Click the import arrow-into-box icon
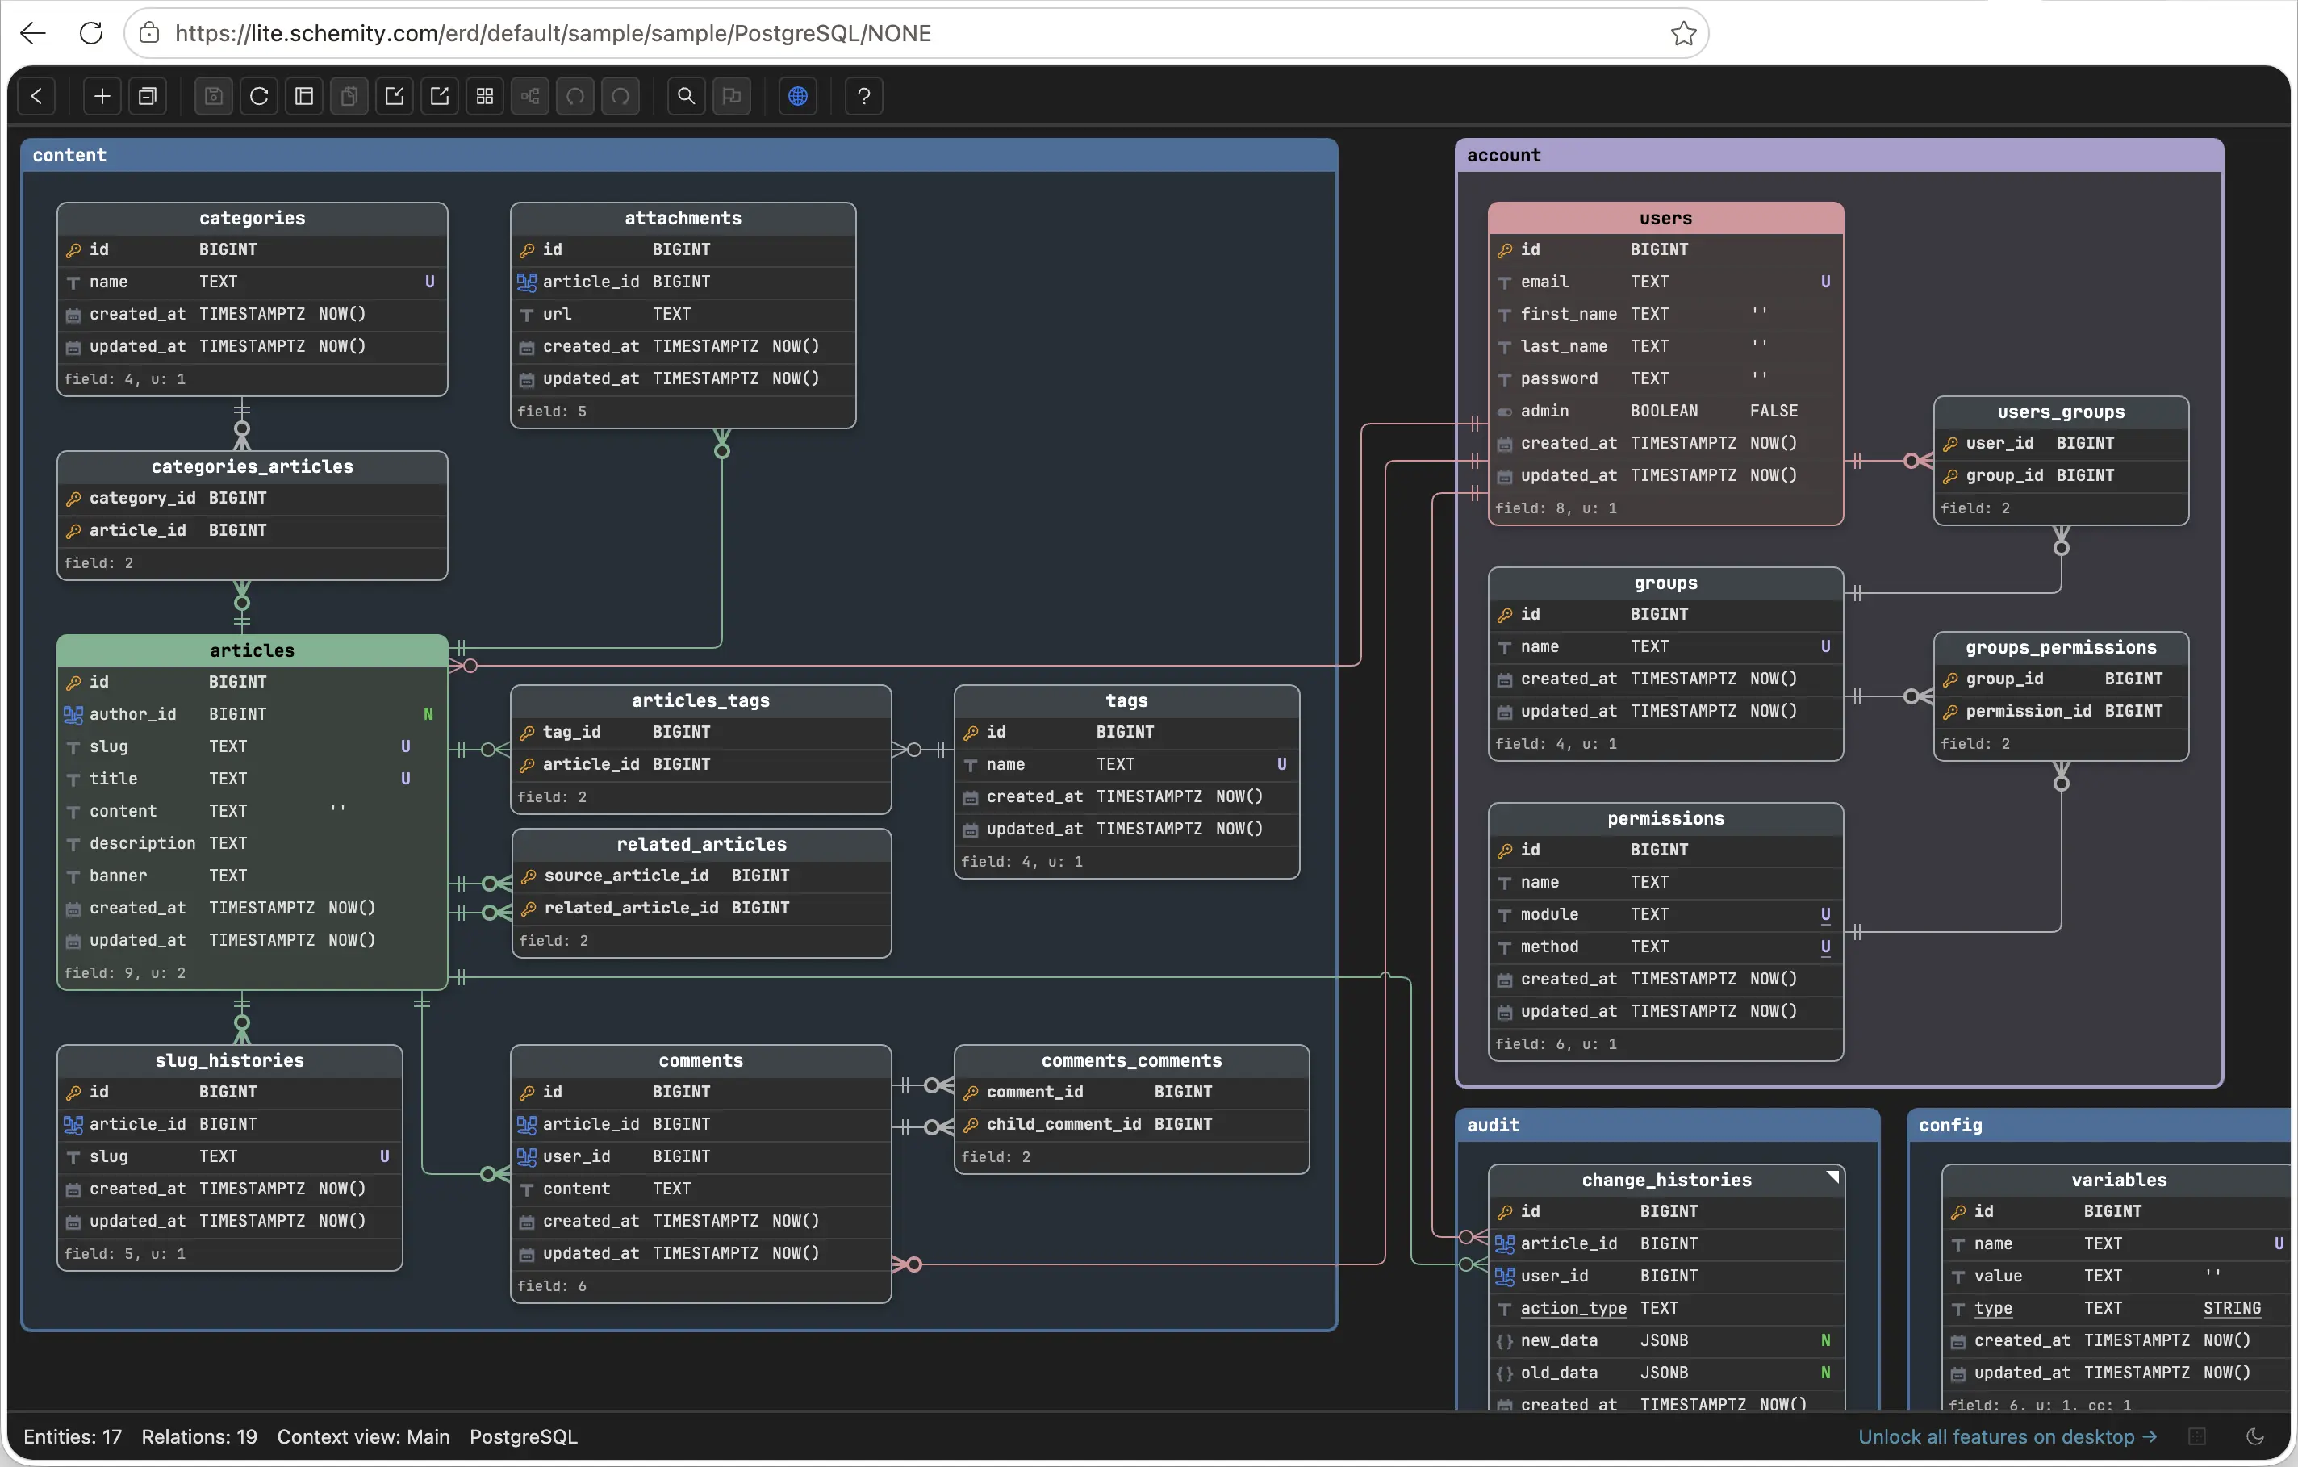This screenshot has width=2298, height=1467. (394, 96)
